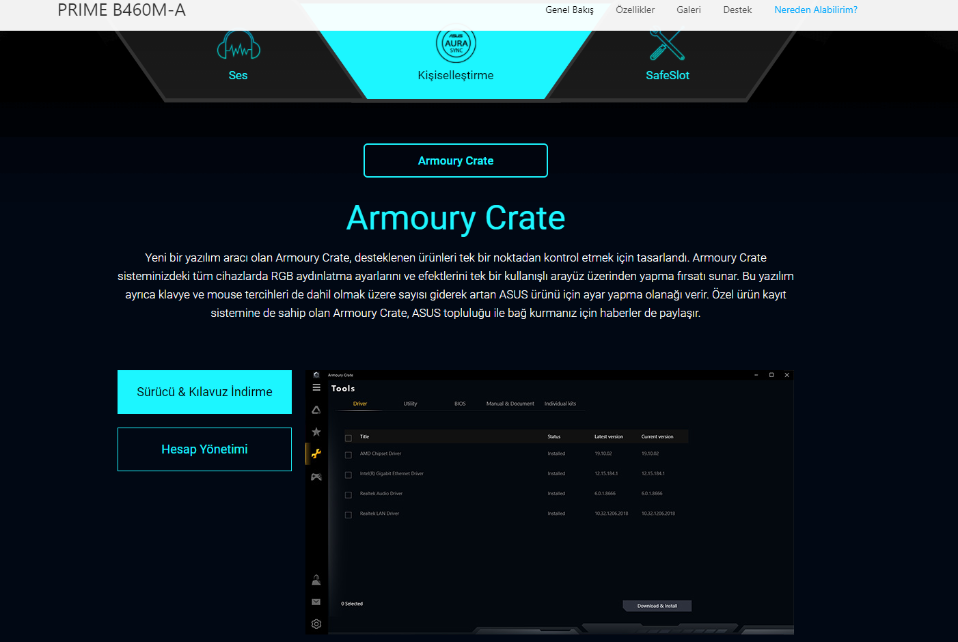This screenshot has width=958, height=642.
Task: Open Destek in top navigation
Action: point(737,10)
